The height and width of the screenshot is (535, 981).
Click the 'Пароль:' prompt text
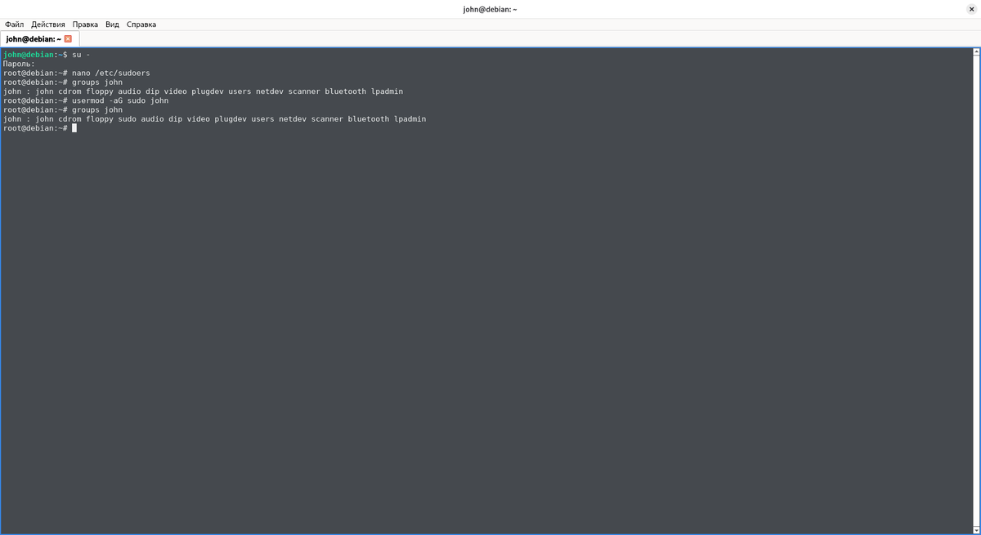tap(19, 64)
